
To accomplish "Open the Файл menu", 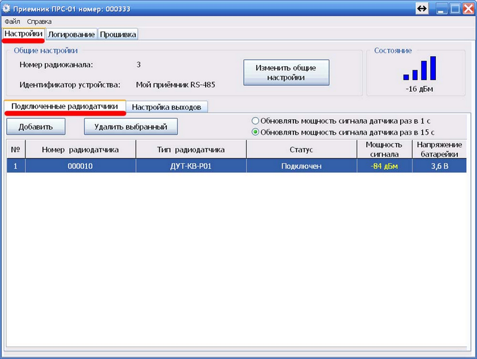I will point(12,21).
